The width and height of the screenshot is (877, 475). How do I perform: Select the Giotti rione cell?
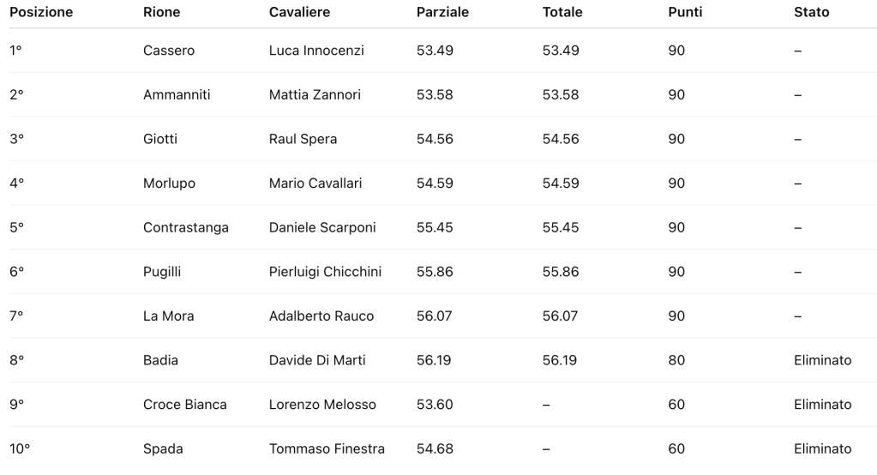click(x=160, y=139)
